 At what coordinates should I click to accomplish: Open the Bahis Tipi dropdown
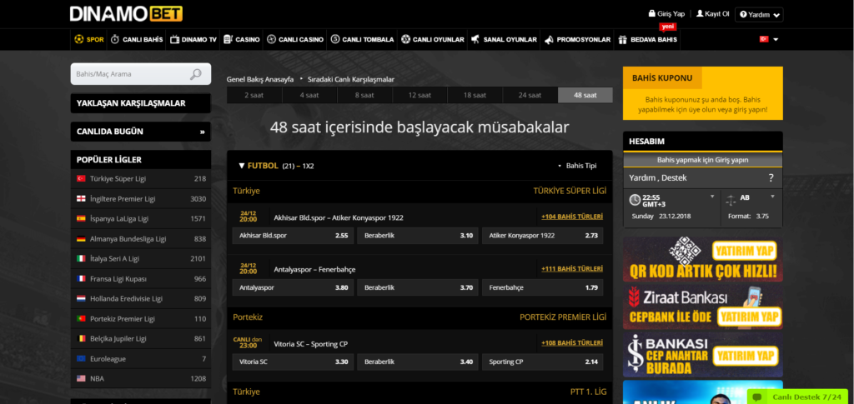tap(577, 166)
